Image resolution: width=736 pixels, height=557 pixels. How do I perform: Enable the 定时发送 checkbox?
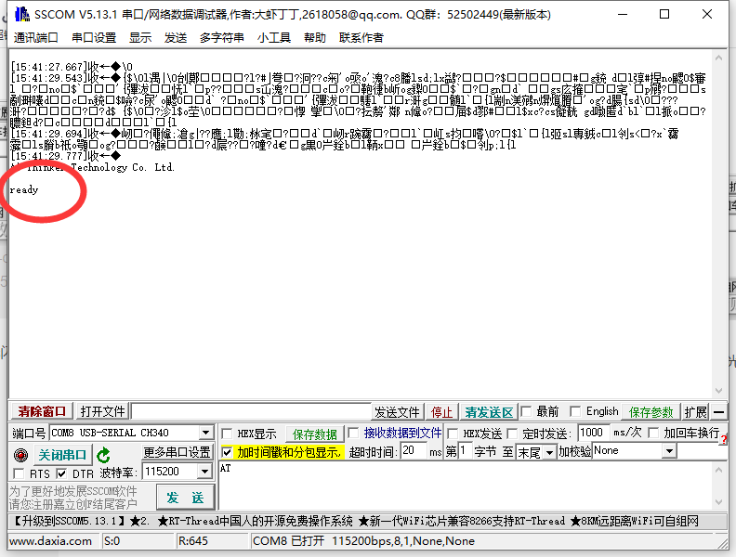point(512,434)
